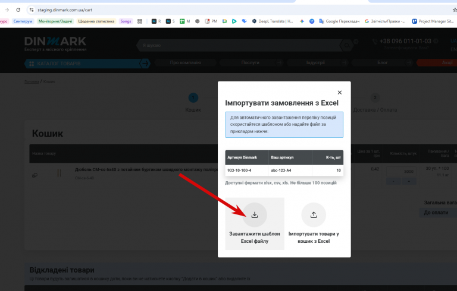Open 'Індустрії' menu item
The width and height of the screenshot is (457, 291).
pyautogui.click(x=315, y=62)
